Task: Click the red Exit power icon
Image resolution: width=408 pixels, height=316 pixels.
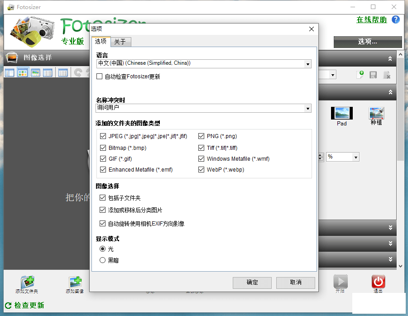Action: click(x=378, y=282)
